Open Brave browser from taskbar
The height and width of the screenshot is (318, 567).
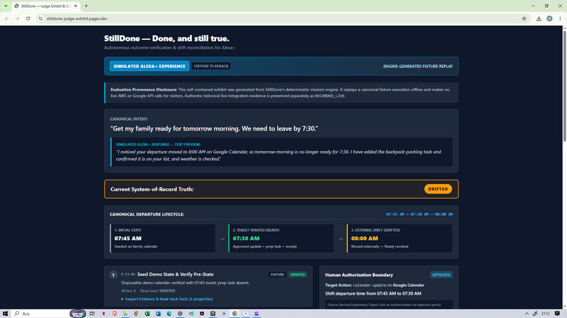click(x=114, y=314)
